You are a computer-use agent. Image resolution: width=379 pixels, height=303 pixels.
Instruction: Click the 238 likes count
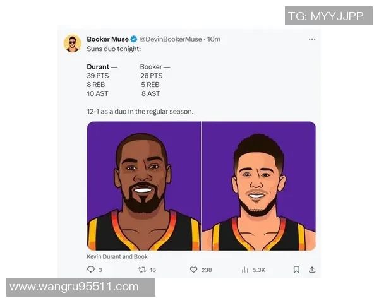(207, 270)
